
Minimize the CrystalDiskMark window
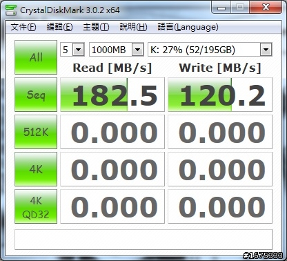221,8
